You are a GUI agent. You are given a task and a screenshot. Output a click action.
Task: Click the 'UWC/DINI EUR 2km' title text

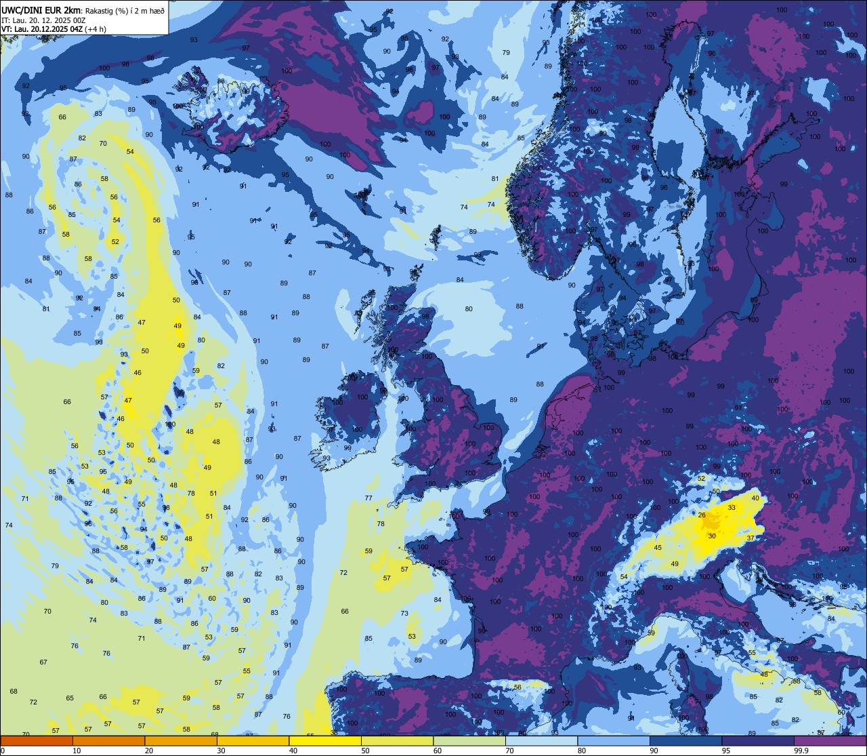pos(41,10)
